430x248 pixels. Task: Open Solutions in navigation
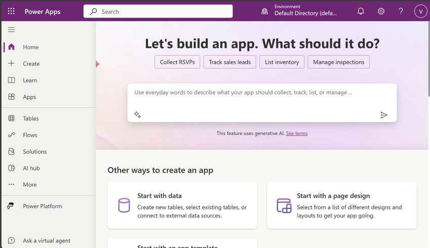click(35, 152)
